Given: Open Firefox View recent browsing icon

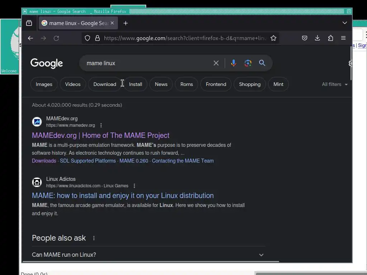Looking at the screenshot, I should [x=29, y=23].
